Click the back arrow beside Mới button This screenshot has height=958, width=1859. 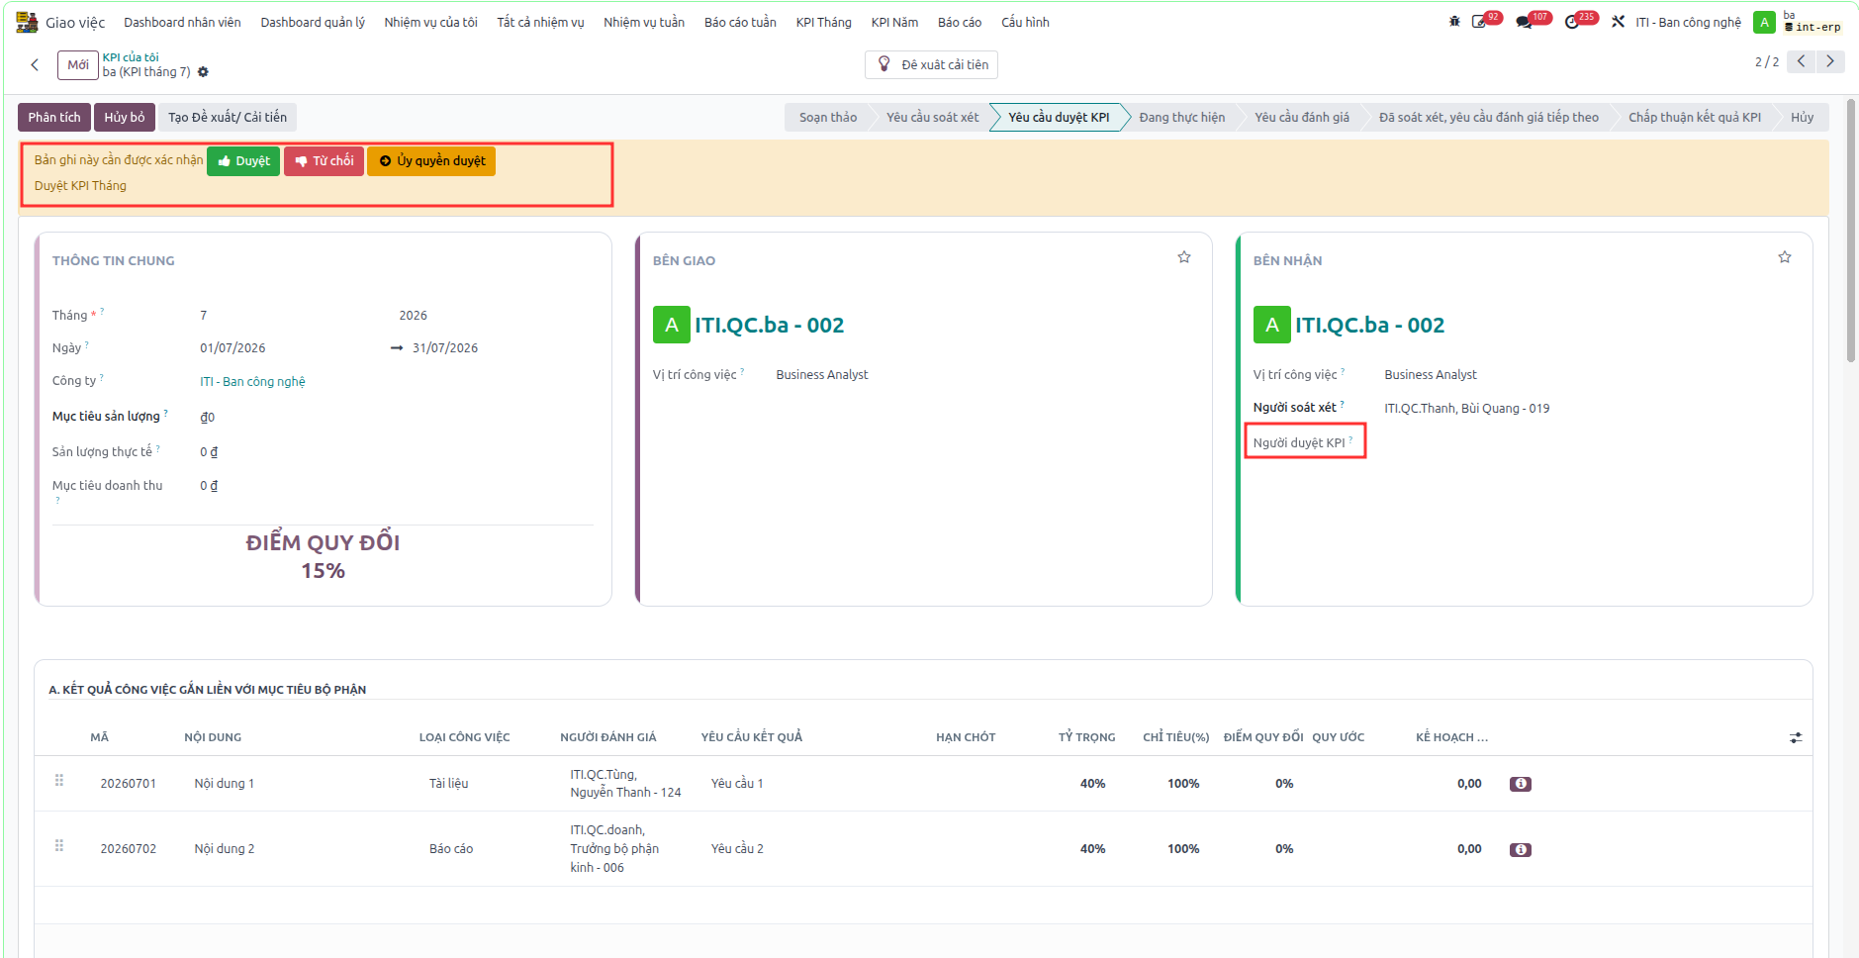35,65
